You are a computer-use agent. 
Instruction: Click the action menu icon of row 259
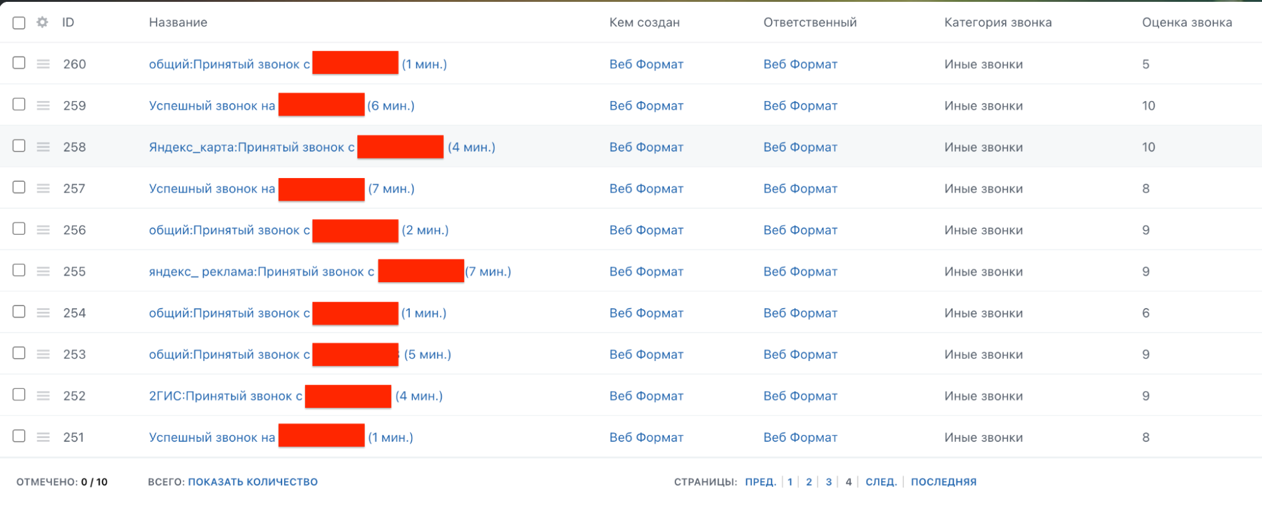pos(43,105)
